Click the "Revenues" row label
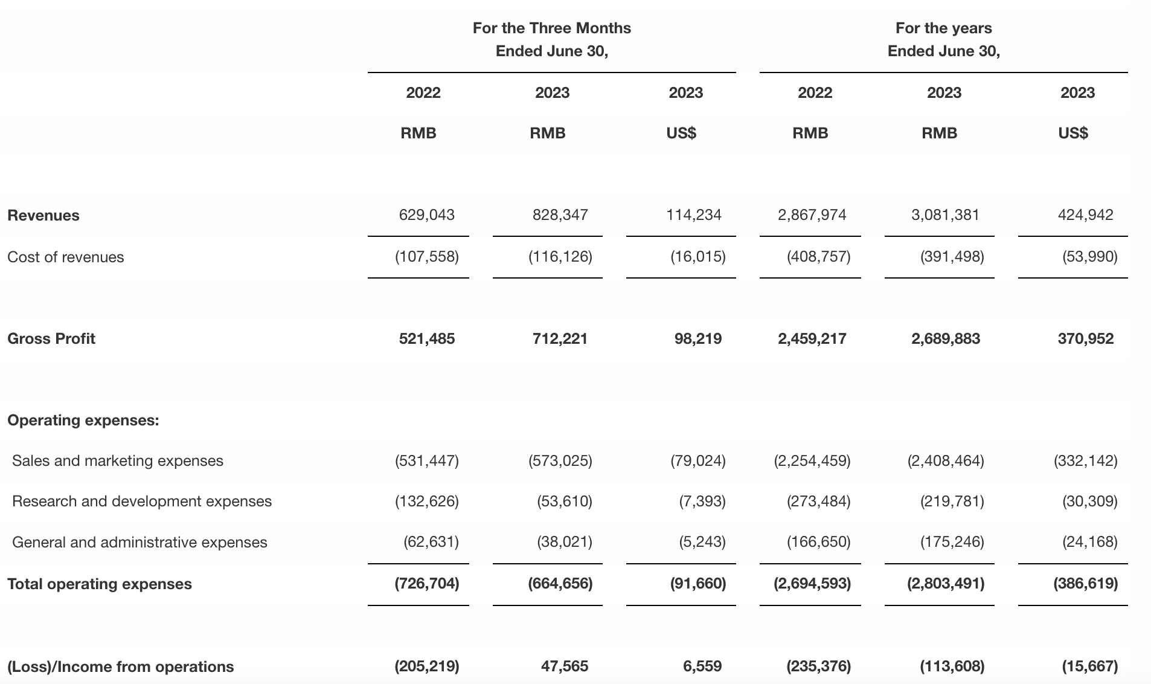This screenshot has height=684, width=1151. click(43, 216)
